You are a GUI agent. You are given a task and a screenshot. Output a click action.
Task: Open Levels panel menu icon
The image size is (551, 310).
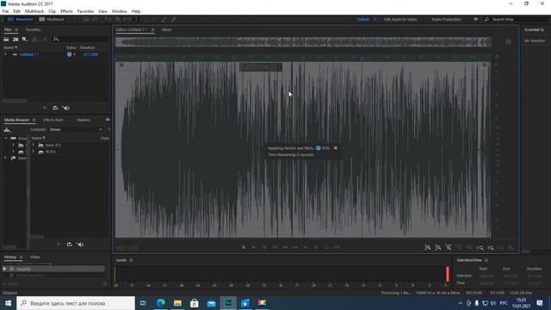[132, 260]
